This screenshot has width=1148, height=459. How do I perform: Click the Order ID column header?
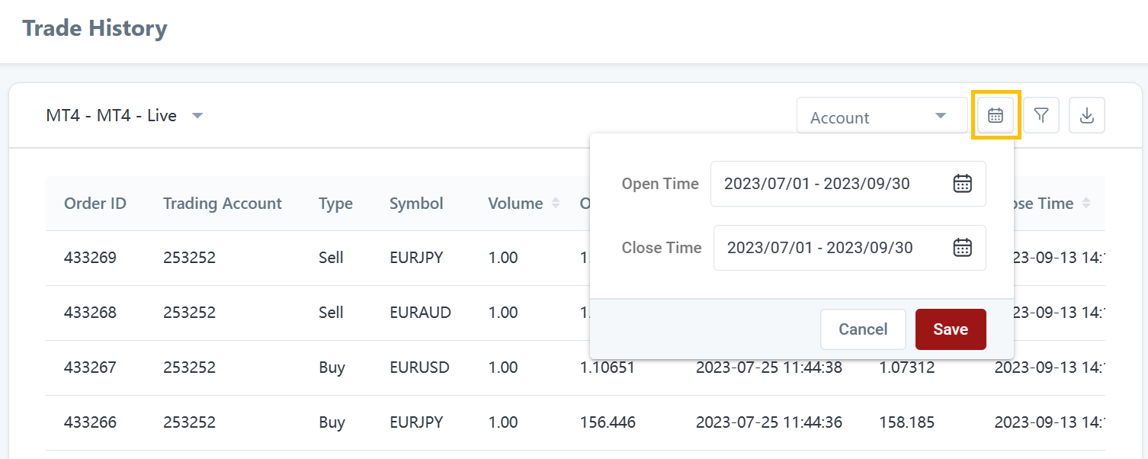pyautogui.click(x=95, y=204)
